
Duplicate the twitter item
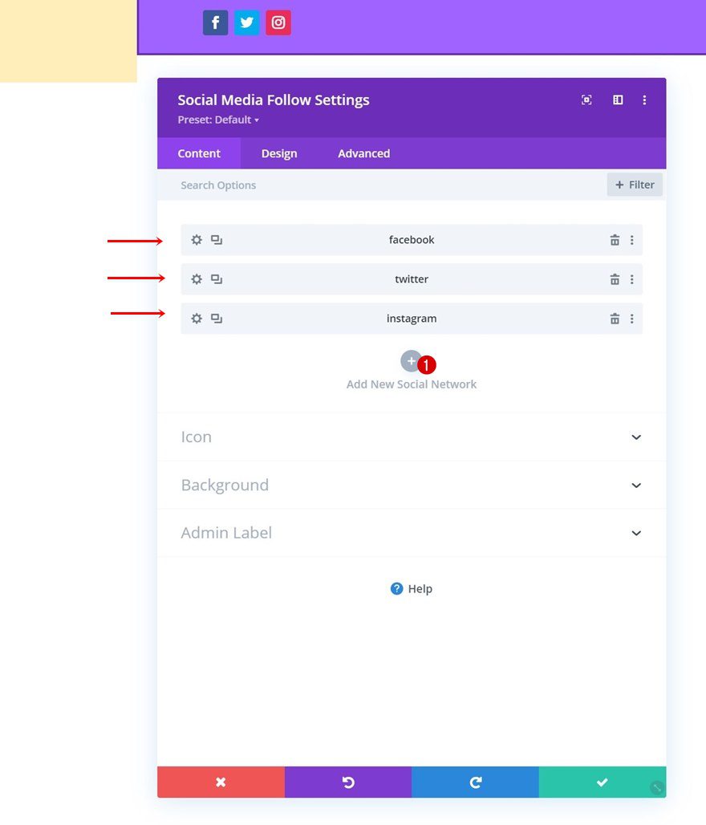(217, 278)
